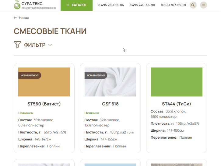The height and width of the screenshot is (166, 221).
Task: Click density 105гр./м2 ±5% value
Action: click(x=122, y=132)
